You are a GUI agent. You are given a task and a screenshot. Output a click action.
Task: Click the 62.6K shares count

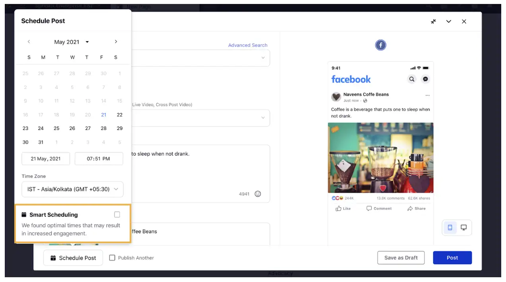[x=419, y=198]
